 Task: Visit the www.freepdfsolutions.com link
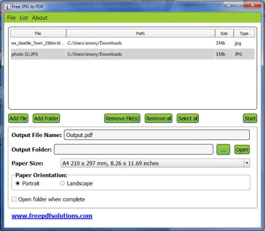click(x=52, y=216)
